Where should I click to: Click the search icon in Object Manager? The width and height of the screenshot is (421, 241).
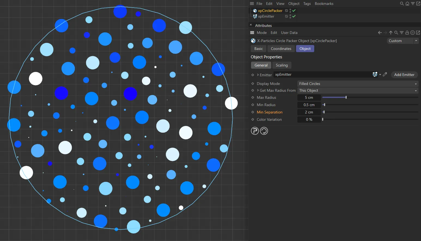[402, 4]
